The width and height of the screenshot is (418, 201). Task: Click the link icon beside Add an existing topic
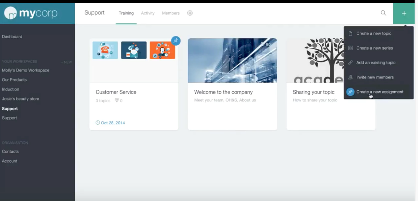351,63
